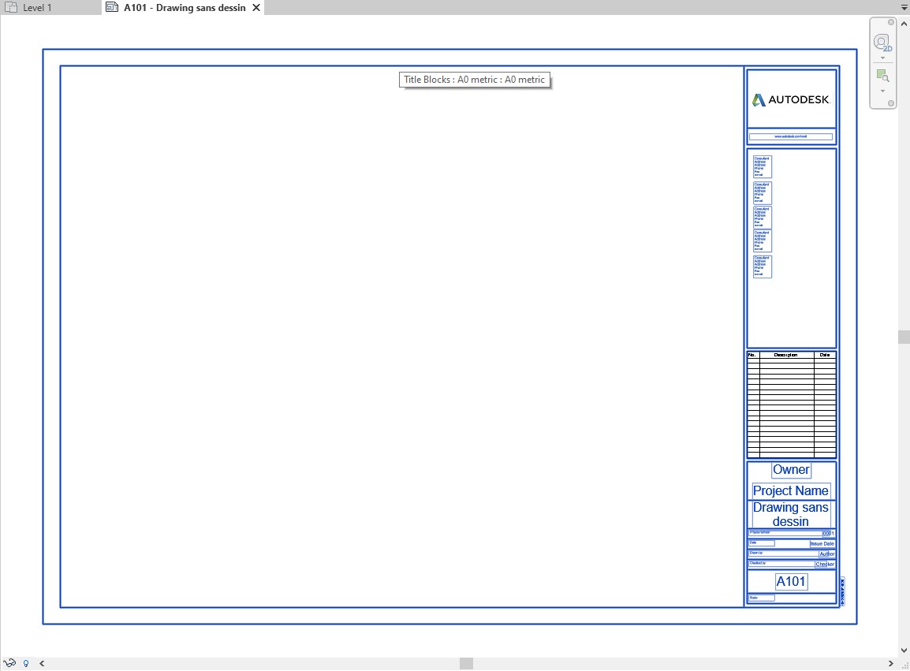The image size is (910, 671).
Task: Minimize the navigation bar with the minus icon
Action: (891, 102)
